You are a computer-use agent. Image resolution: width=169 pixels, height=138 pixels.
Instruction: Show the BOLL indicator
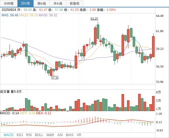39,135
